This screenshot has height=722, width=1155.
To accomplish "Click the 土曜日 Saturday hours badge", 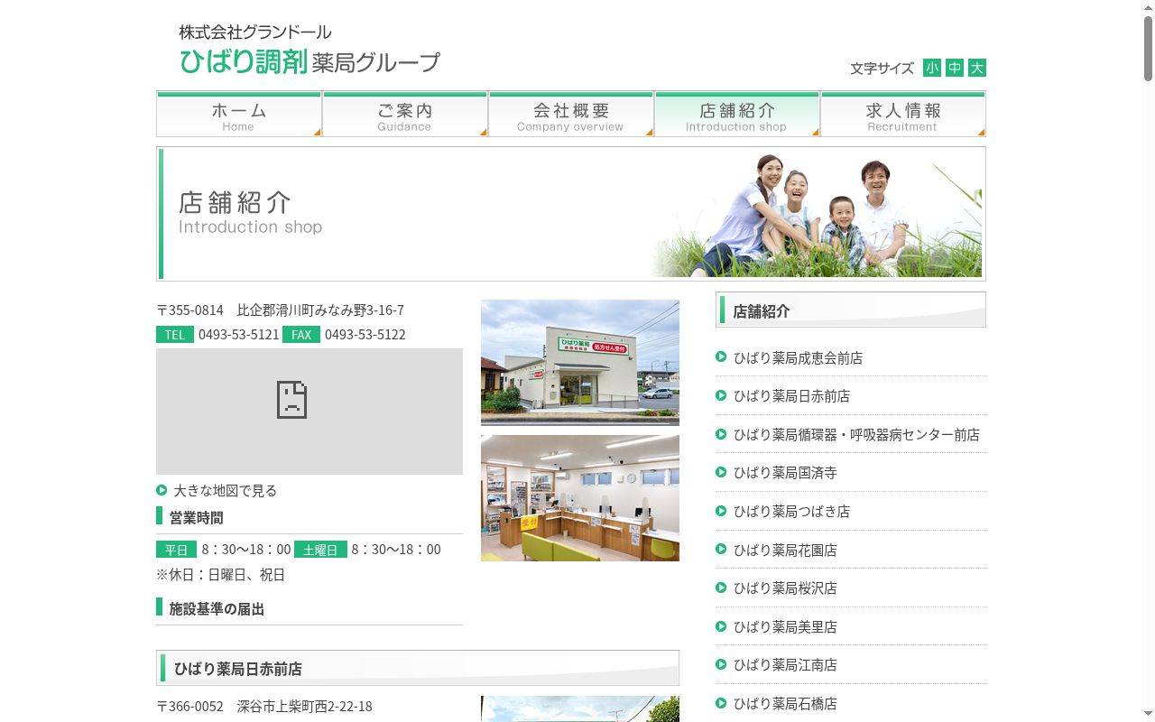I will click(320, 550).
